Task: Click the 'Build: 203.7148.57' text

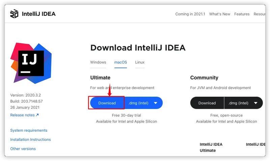Action: point(26,101)
